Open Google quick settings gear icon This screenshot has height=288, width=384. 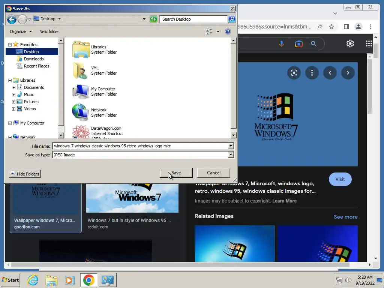pos(350,43)
